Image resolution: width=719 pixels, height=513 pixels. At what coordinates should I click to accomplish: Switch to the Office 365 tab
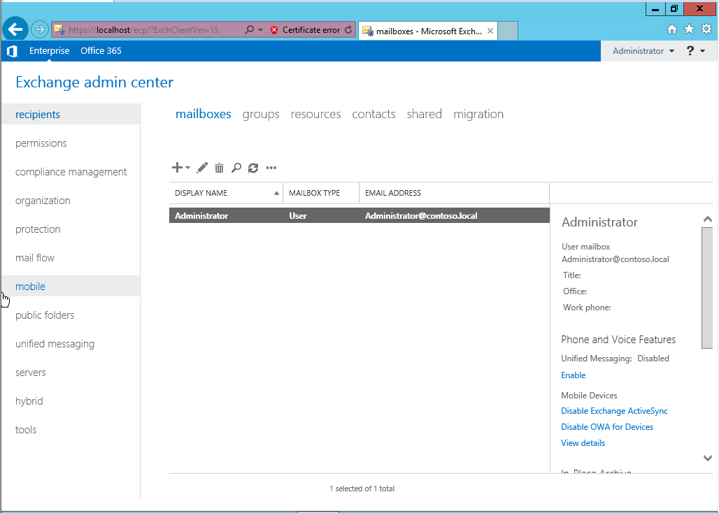coord(101,51)
